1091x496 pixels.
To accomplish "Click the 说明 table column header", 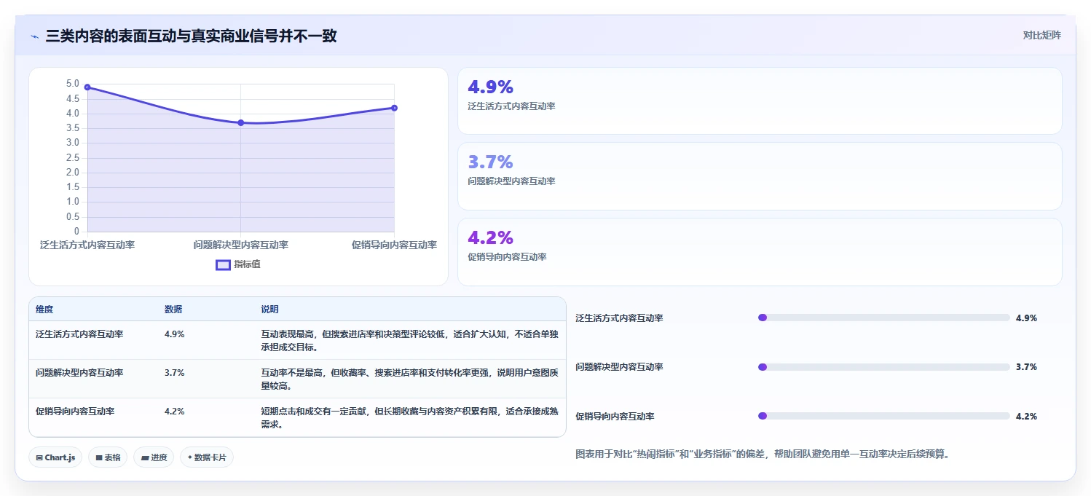I will click(270, 310).
